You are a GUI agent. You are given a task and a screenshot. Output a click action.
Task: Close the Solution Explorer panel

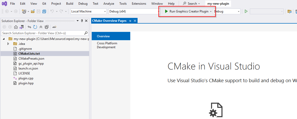(x=86, y=21)
